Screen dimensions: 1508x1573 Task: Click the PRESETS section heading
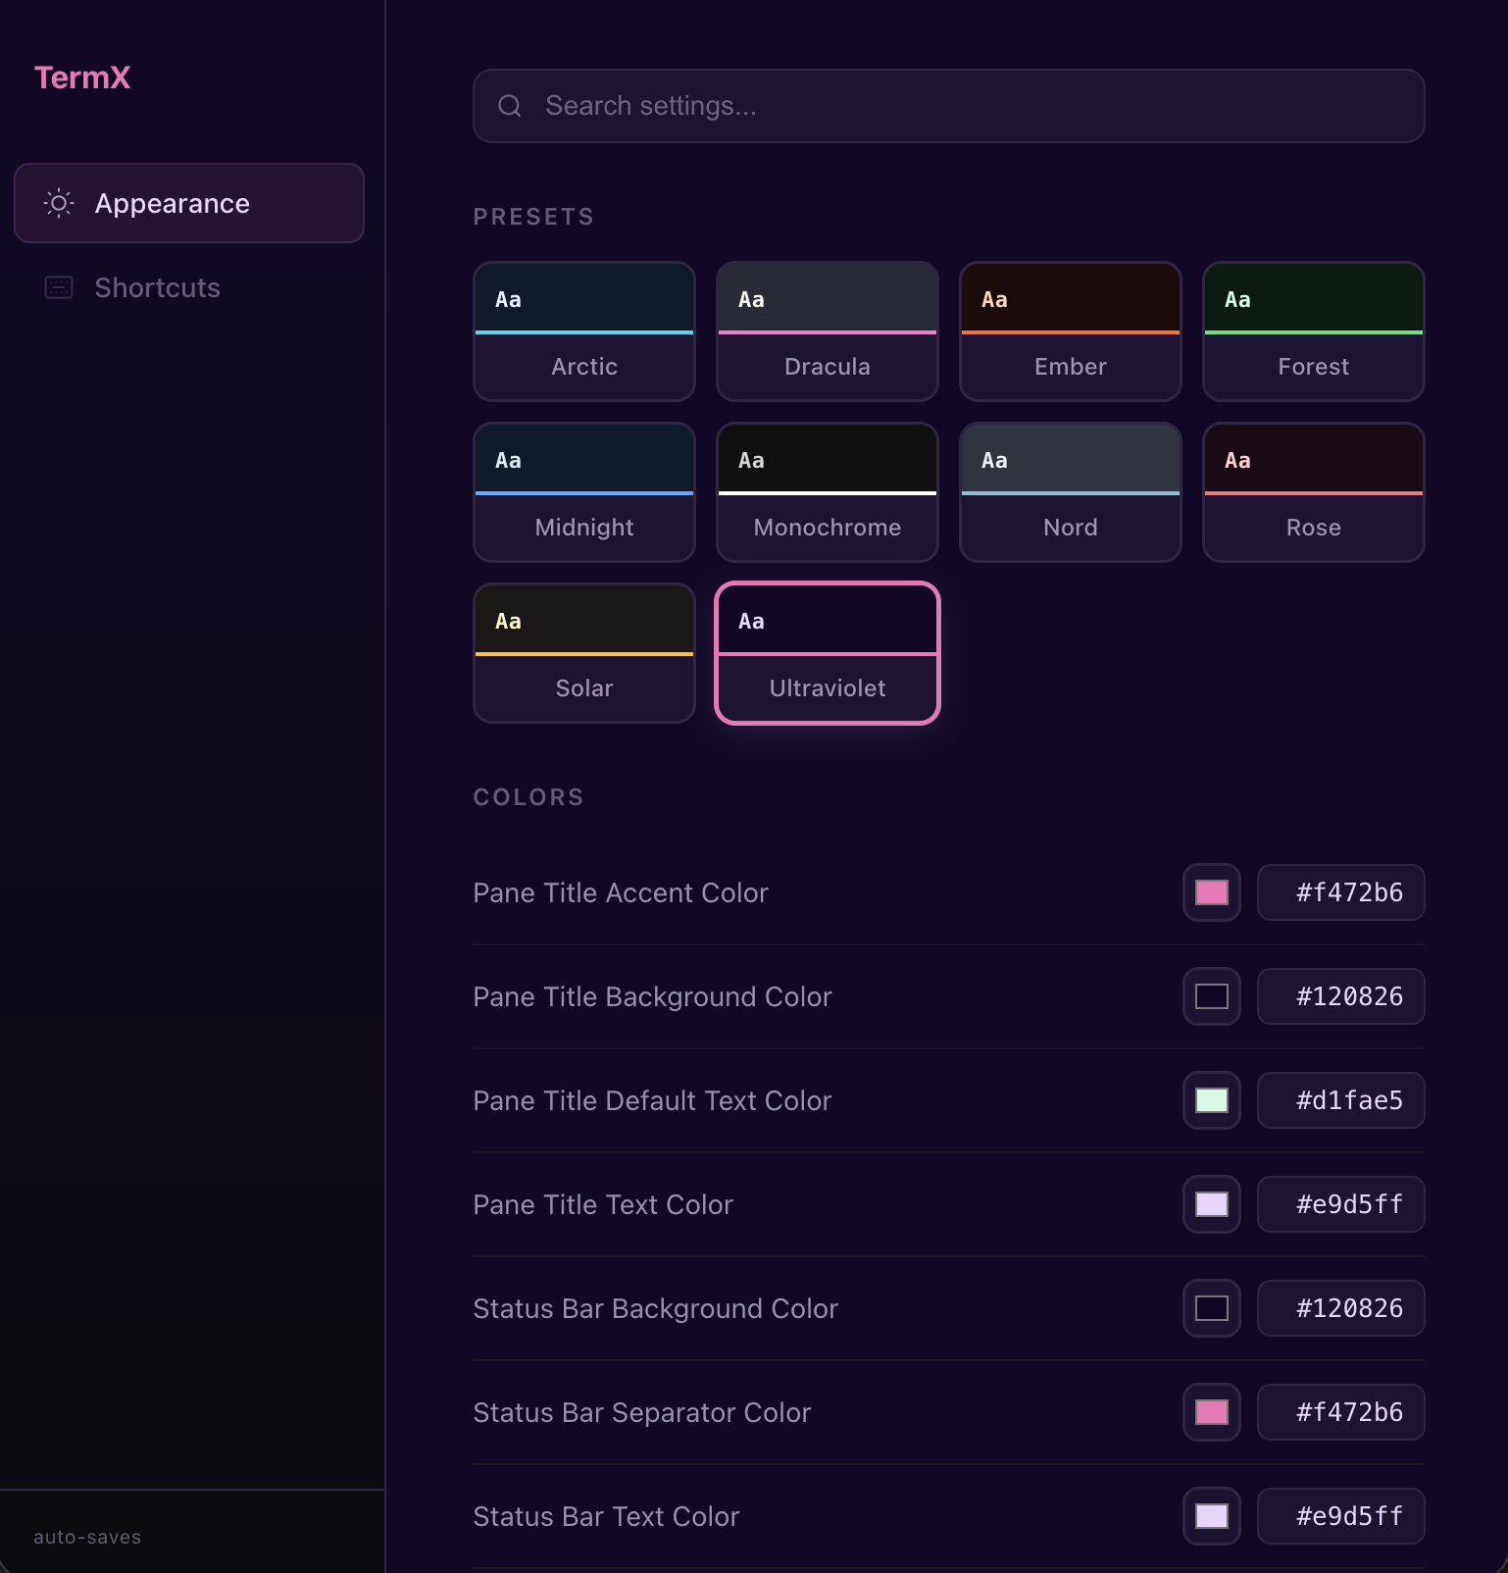coord(533,217)
